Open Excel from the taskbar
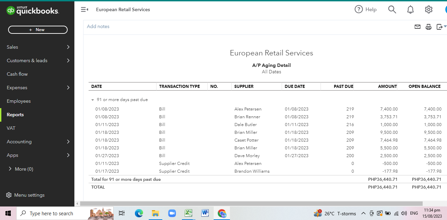The height and width of the screenshot is (220, 447). pos(188,213)
